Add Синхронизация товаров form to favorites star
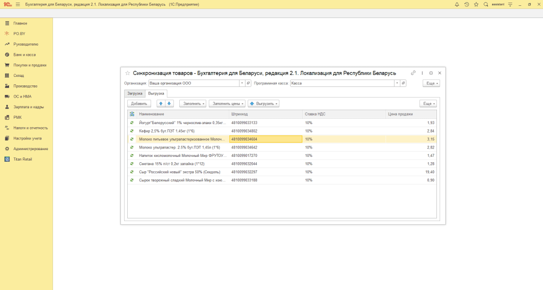543x290 pixels. (x=127, y=73)
